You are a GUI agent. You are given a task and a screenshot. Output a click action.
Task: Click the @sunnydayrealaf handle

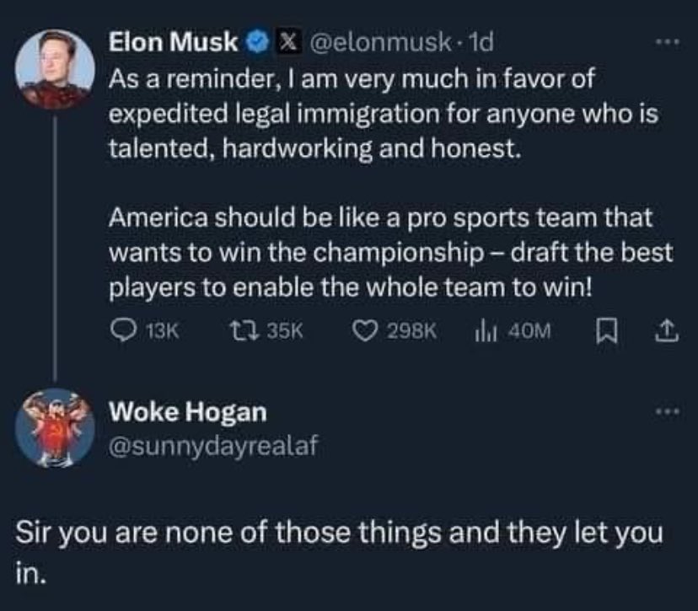[x=213, y=446]
